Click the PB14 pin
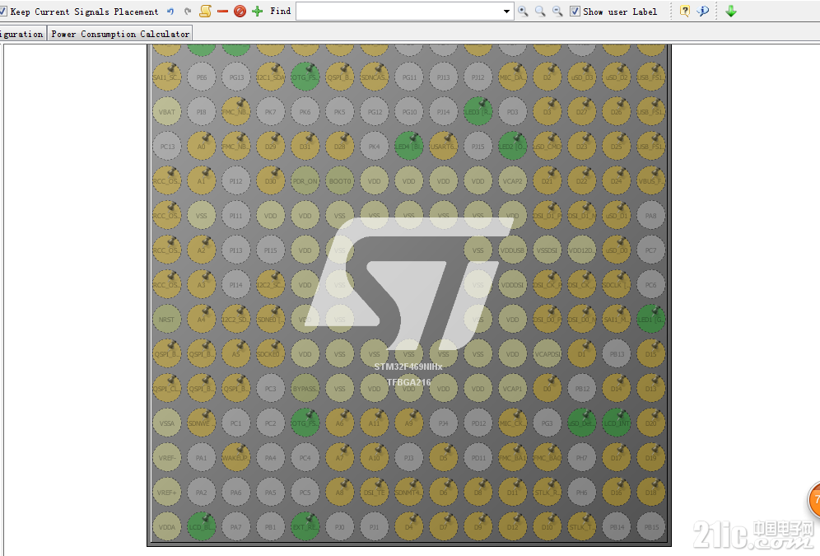The height and width of the screenshot is (556, 820). coord(617,527)
